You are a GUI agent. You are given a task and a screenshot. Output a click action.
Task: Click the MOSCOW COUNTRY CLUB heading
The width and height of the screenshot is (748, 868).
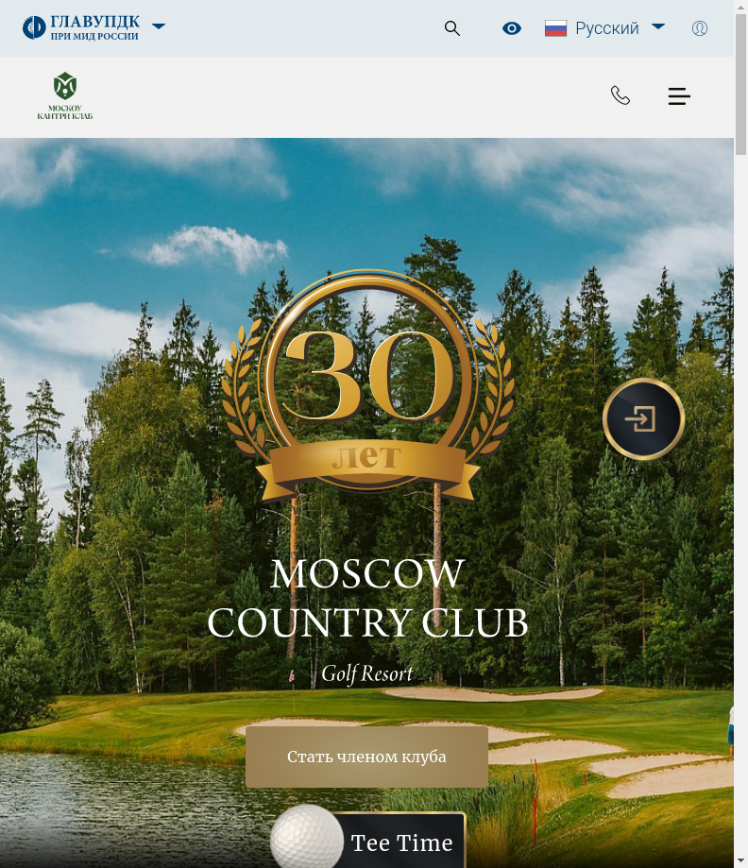pos(367,598)
